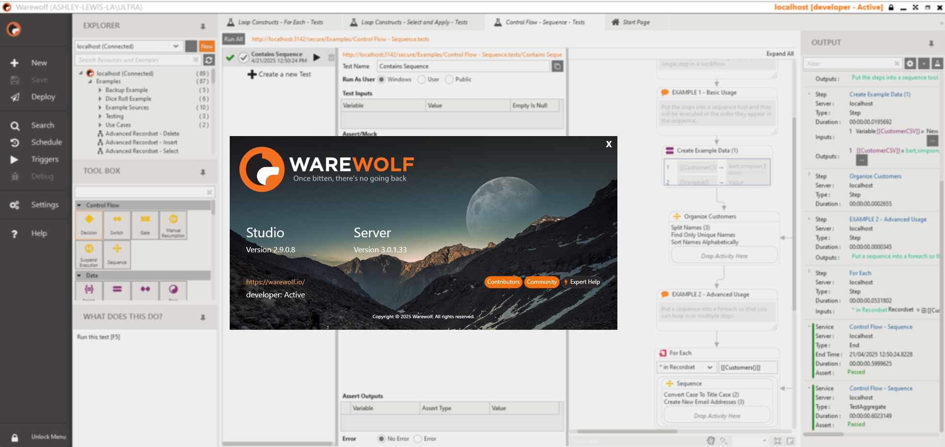Refresh the Explorer resource list
The width and height of the screenshot is (945, 447).
point(209,60)
